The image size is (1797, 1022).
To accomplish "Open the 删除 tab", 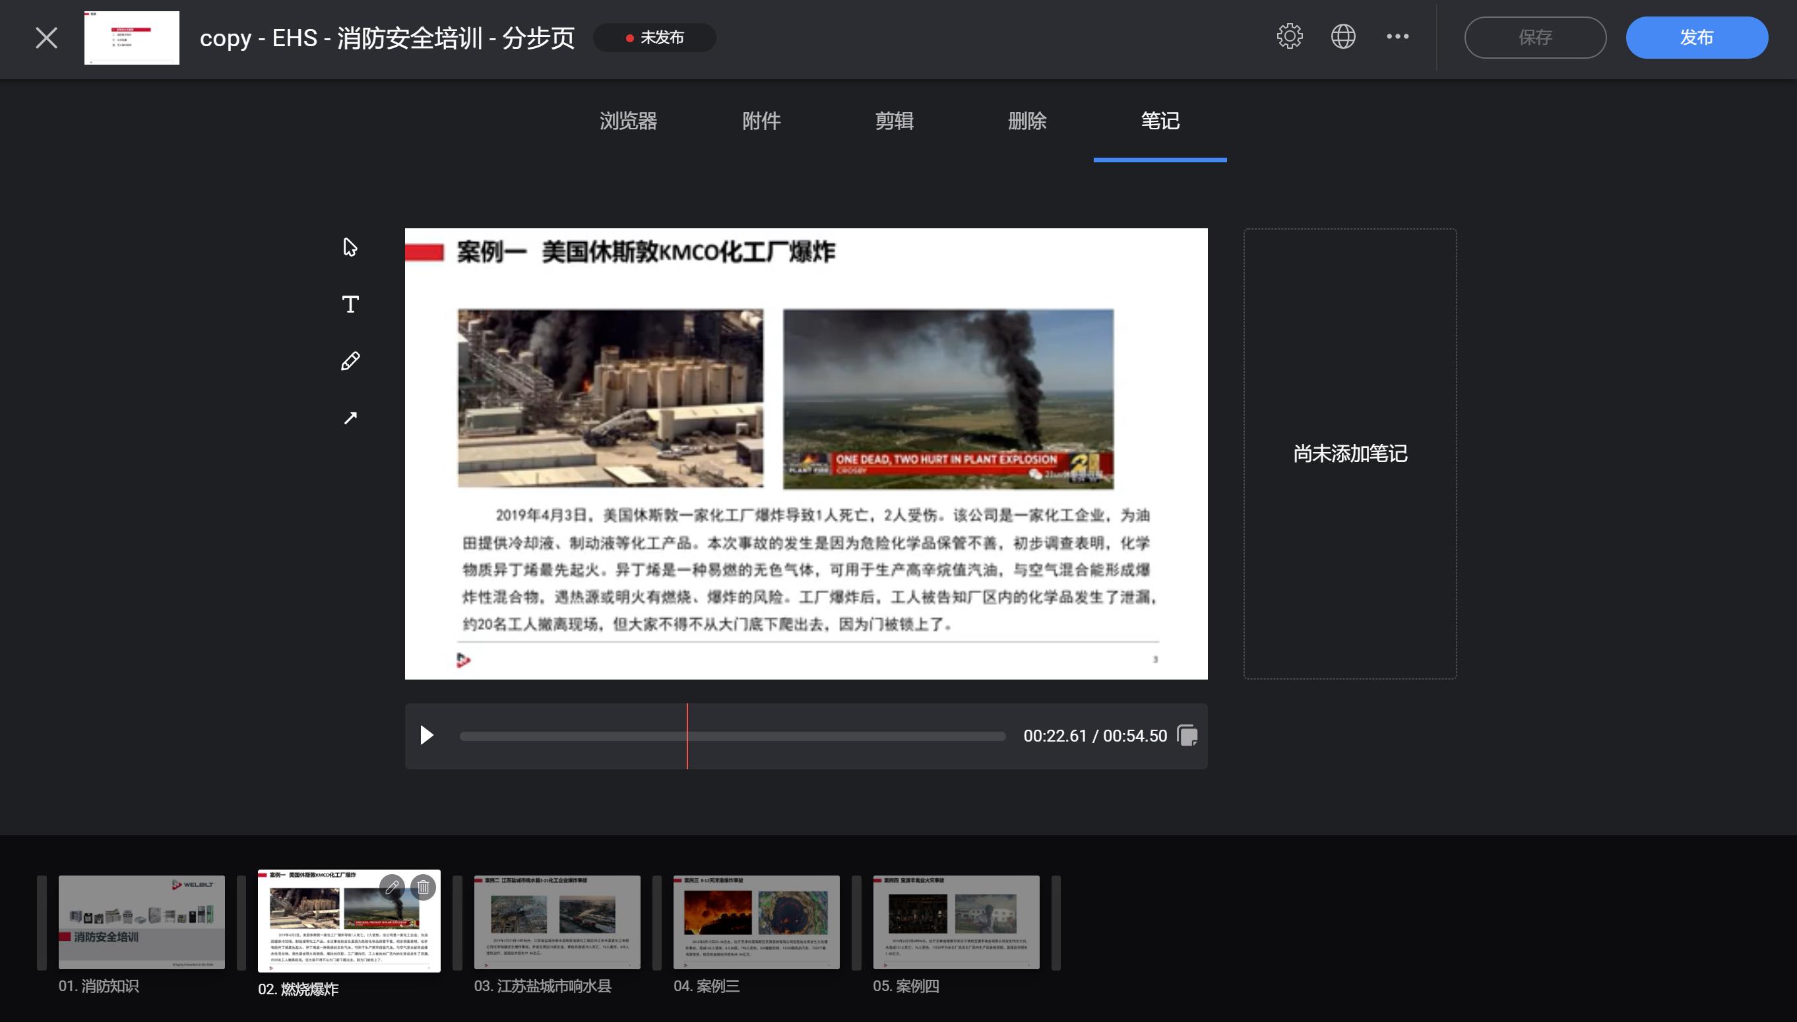I will (1027, 121).
